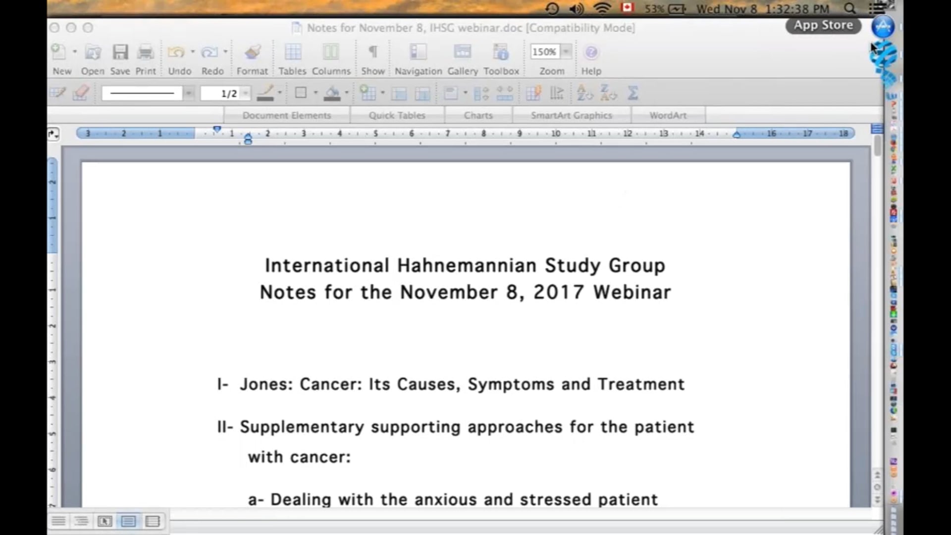This screenshot has height=535, width=951.
Task: Click the AutoSum icon
Action: click(633, 93)
